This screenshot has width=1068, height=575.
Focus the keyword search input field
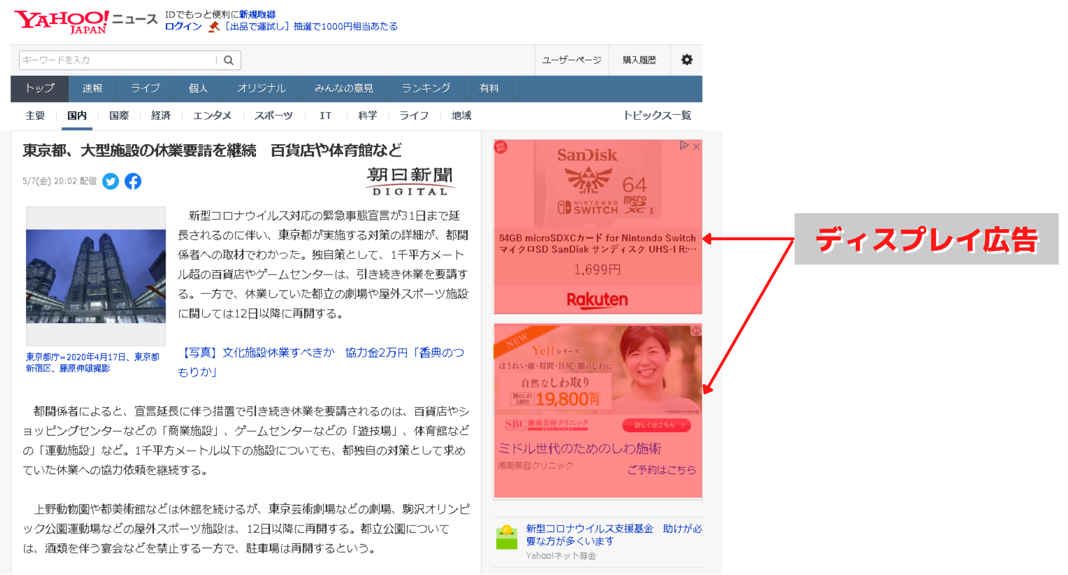tap(118, 60)
